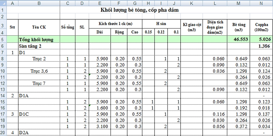This screenshot has height=136, width=273.
Task: Click the 'Dài' subheader cell
Action: pyautogui.click(x=100, y=32)
